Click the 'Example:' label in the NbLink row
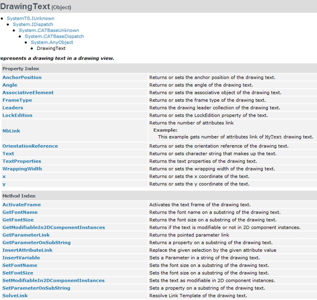 [x=165, y=130]
